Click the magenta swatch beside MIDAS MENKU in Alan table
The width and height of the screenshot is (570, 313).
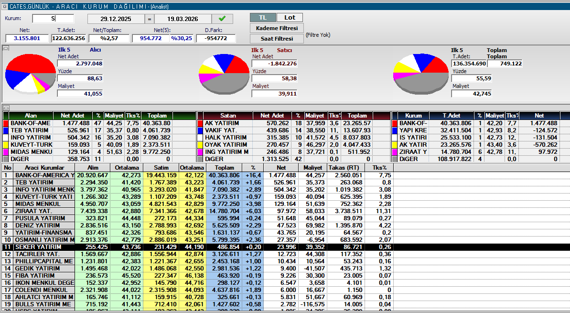(6, 152)
